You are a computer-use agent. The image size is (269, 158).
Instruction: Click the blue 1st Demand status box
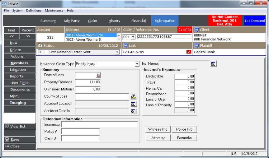click(254, 21)
